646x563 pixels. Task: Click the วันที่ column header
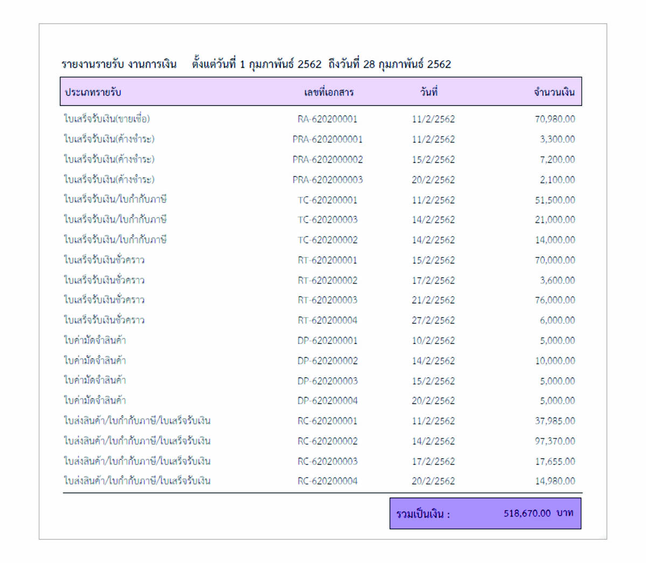[429, 92]
